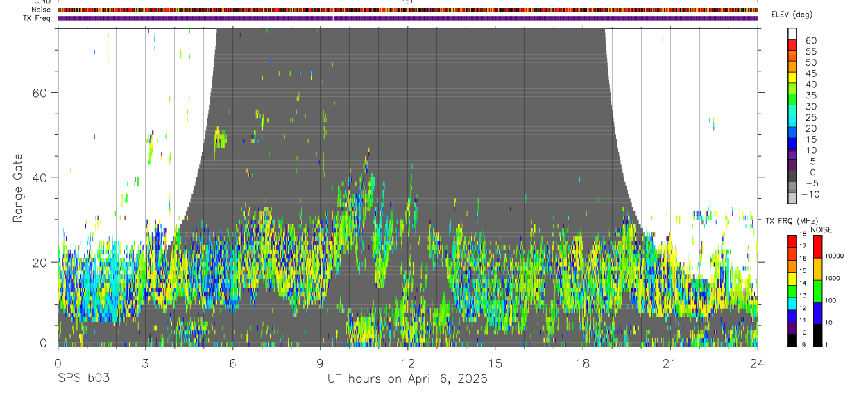The image size is (852, 393).
Task: Click the '3' tick label on the UT hours axis
Action: click(x=145, y=363)
